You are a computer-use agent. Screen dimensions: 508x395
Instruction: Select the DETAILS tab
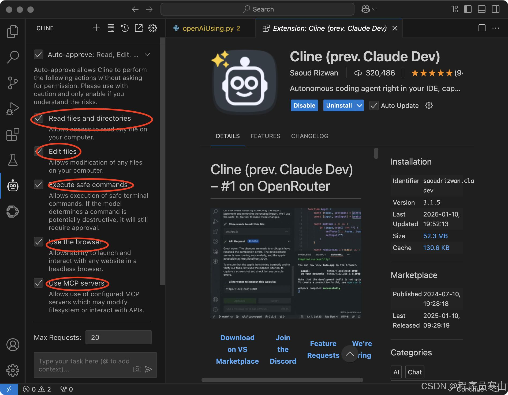click(228, 136)
